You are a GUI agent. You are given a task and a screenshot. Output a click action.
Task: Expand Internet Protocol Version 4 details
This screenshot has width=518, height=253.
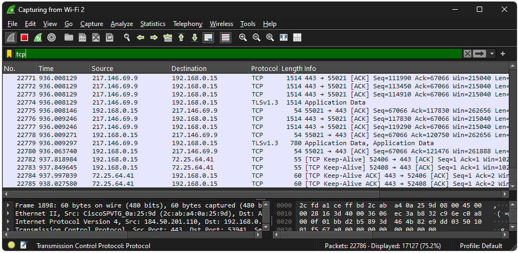pos(8,222)
